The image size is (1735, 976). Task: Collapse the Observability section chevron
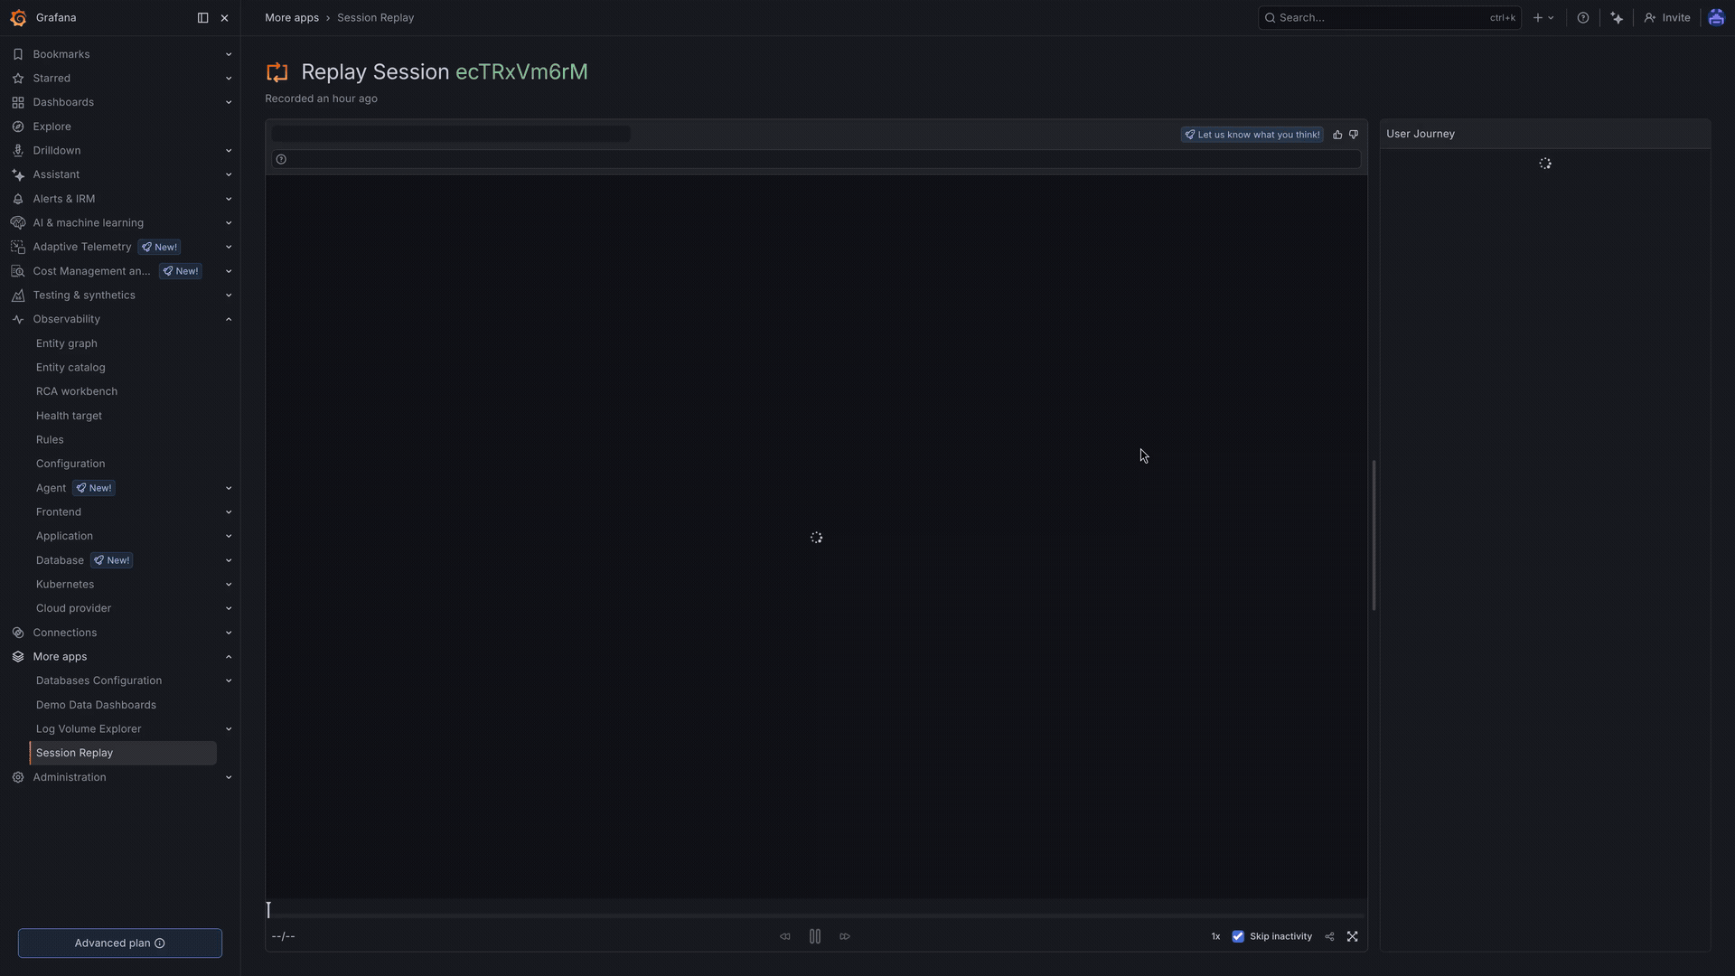229,319
